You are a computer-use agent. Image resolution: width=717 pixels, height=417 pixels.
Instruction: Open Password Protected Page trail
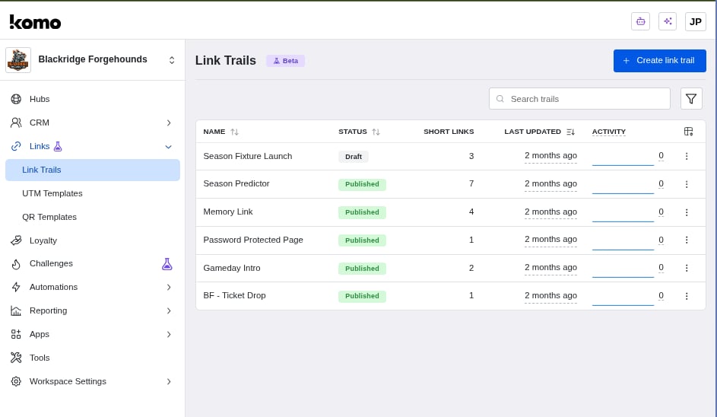coord(253,240)
